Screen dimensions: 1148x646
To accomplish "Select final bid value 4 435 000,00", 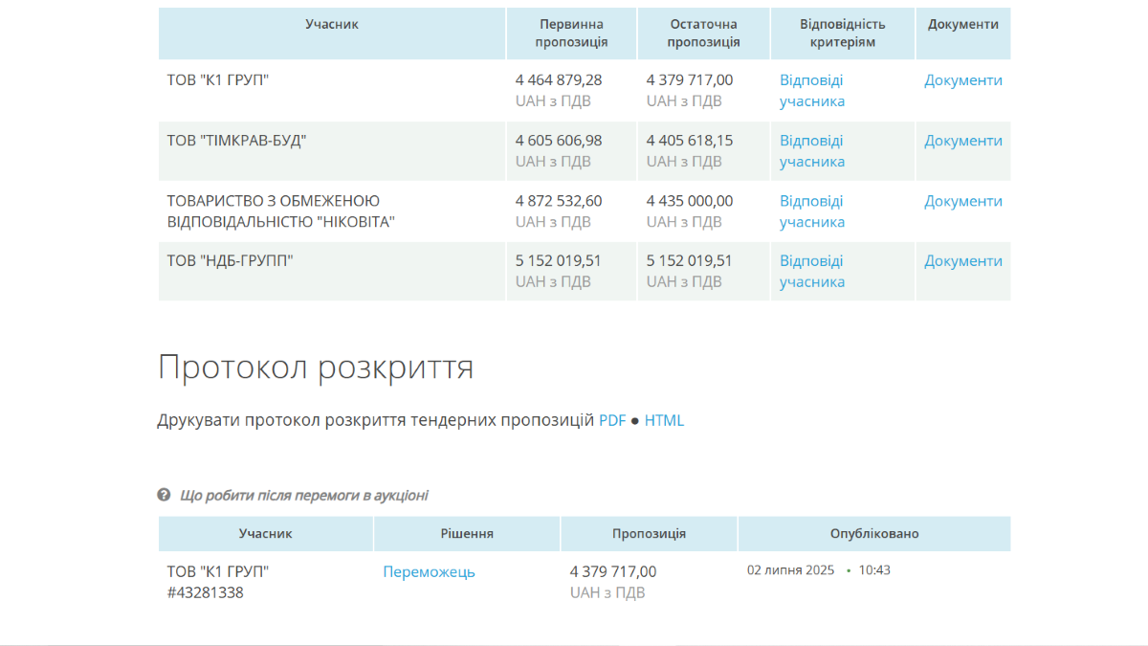I will click(690, 201).
